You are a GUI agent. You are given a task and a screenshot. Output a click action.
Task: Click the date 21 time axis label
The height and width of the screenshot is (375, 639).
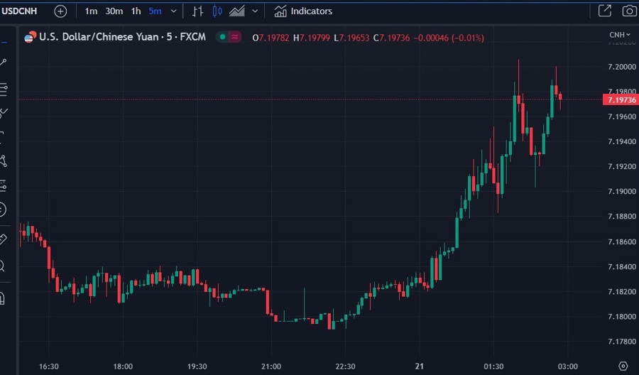coord(420,366)
